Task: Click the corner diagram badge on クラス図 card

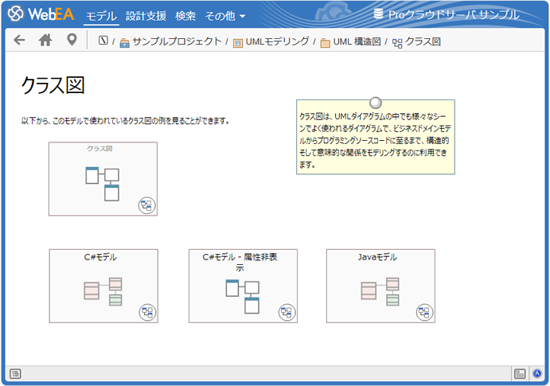Action: [x=146, y=205]
